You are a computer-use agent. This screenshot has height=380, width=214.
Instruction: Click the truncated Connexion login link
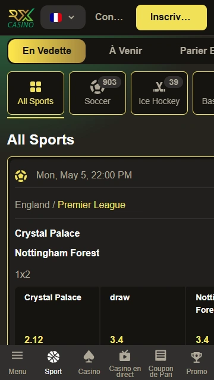(x=109, y=17)
